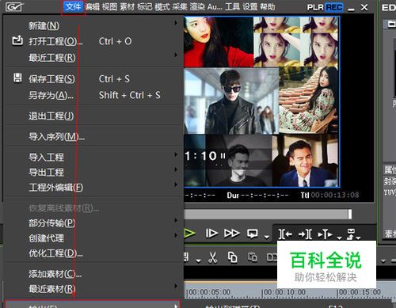Click the 00:00:10:00 timeline ruler mark
The height and width of the screenshot is (308, 396).
284,292
